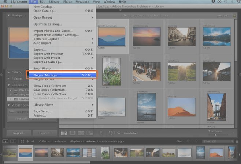The width and height of the screenshot is (241, 164).
Task: Select sunlight.jpg grid thumbnail
Action: point(182,72)
